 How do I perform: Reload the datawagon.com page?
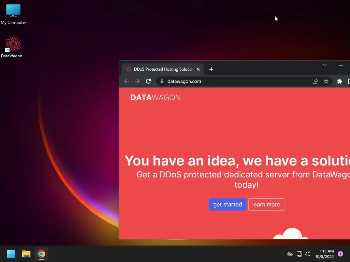click(148, 81)
